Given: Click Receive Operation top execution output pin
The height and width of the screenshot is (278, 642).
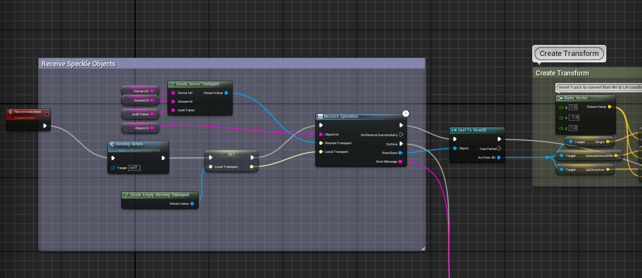Looking at the screenshot, I should pos(401,125).
